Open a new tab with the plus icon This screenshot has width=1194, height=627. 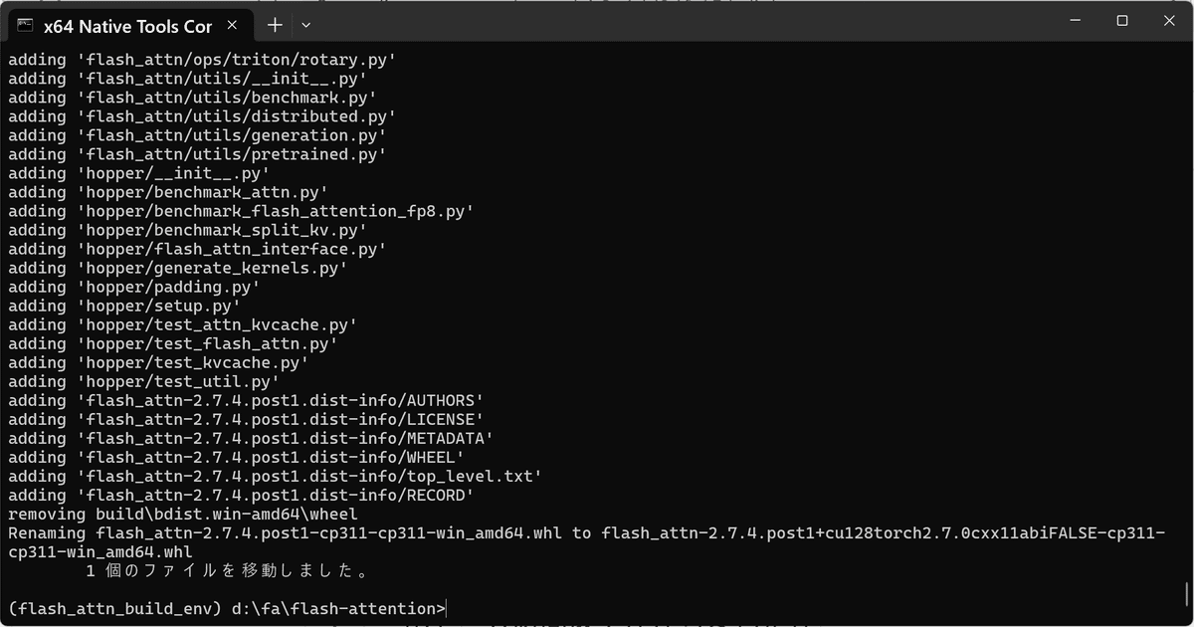point(276,25)
